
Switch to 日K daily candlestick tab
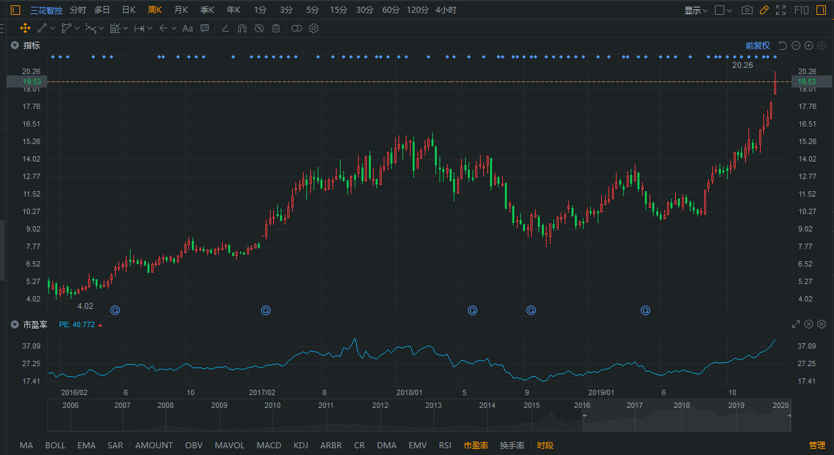(129, 10)
